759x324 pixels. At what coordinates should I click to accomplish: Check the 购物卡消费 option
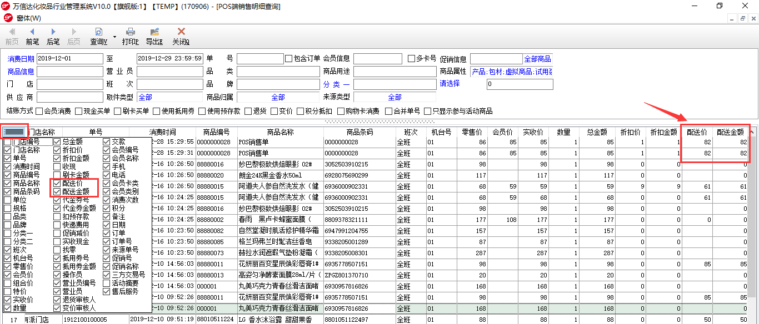(x=340, y=111)
